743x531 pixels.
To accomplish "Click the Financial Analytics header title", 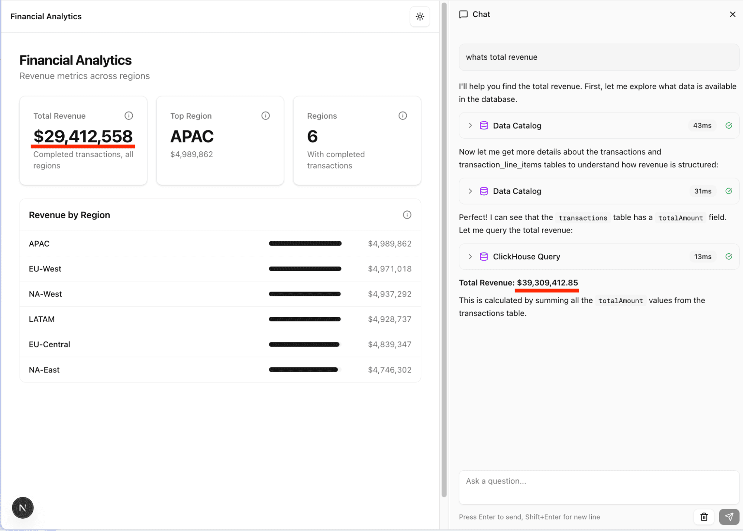I will point(46,16).
